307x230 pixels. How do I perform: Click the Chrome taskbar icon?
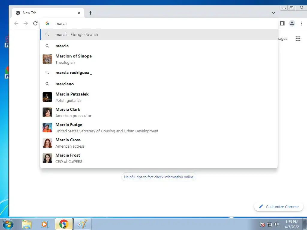point(64,224)
